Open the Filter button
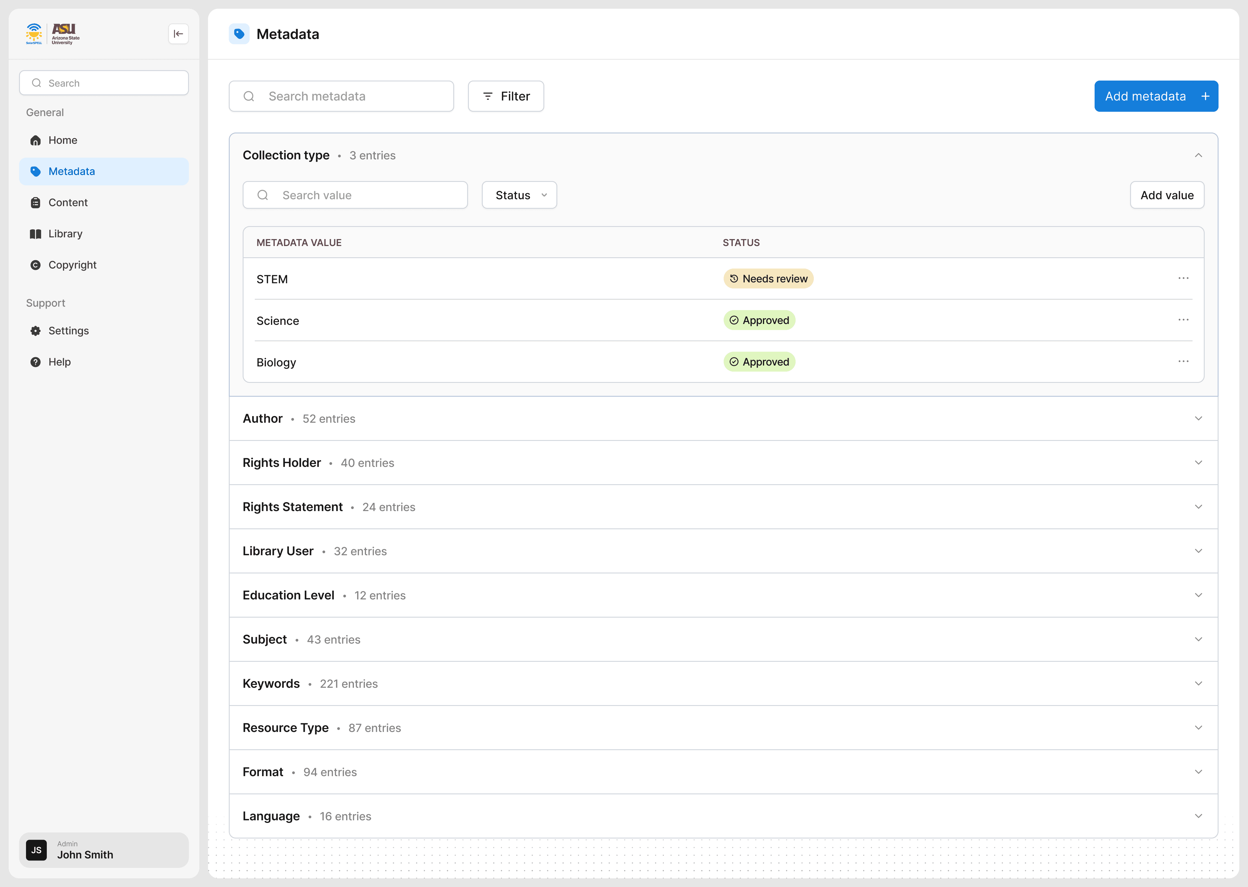The image size is (1248, 887). click(506, 96)
